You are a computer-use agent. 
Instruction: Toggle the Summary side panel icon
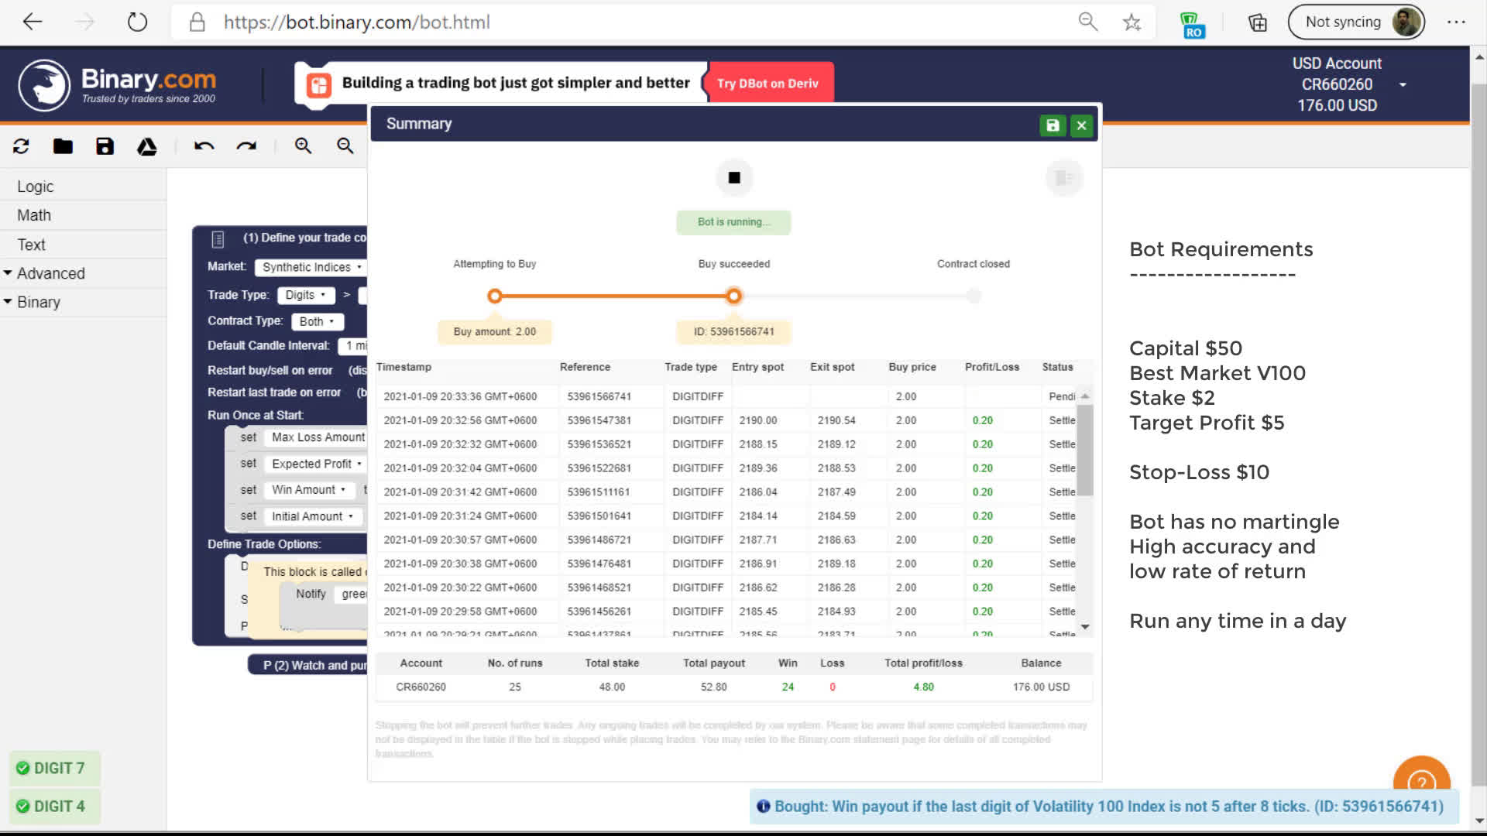coord(1064,178)
